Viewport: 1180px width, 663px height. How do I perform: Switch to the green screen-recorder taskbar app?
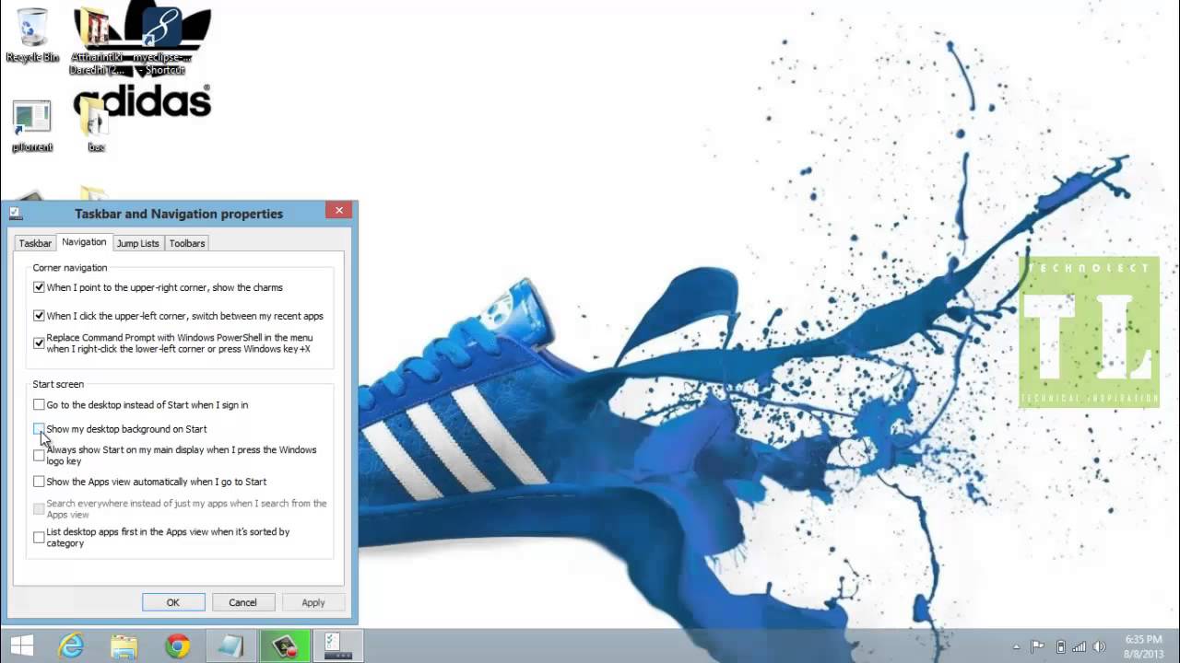284,646
